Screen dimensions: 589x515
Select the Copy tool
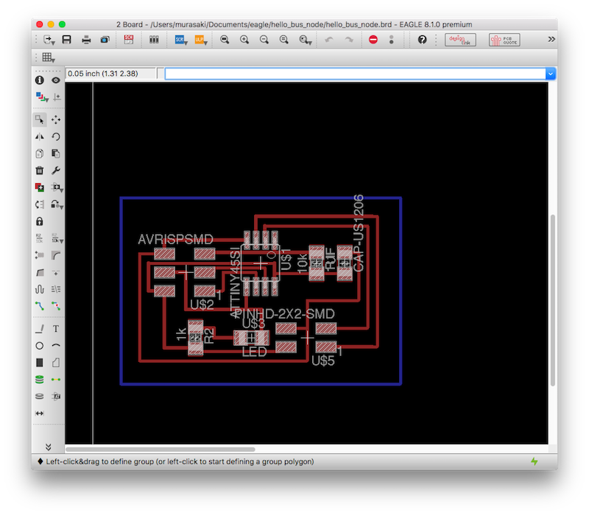40,154
